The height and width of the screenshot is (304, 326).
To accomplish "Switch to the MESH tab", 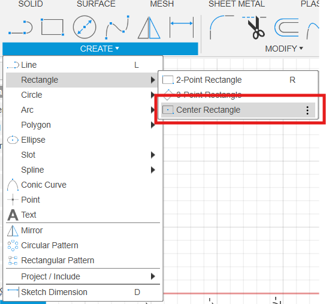I will pos(162,4).
